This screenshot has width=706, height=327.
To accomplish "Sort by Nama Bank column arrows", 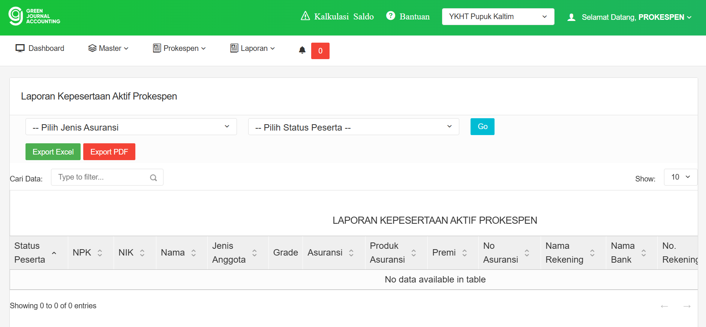I will coord(644,253).
